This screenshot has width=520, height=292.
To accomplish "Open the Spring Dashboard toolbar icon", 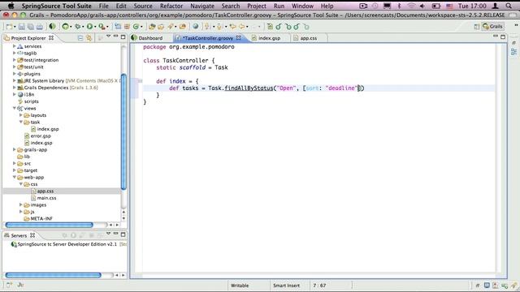I will (52, 27).
